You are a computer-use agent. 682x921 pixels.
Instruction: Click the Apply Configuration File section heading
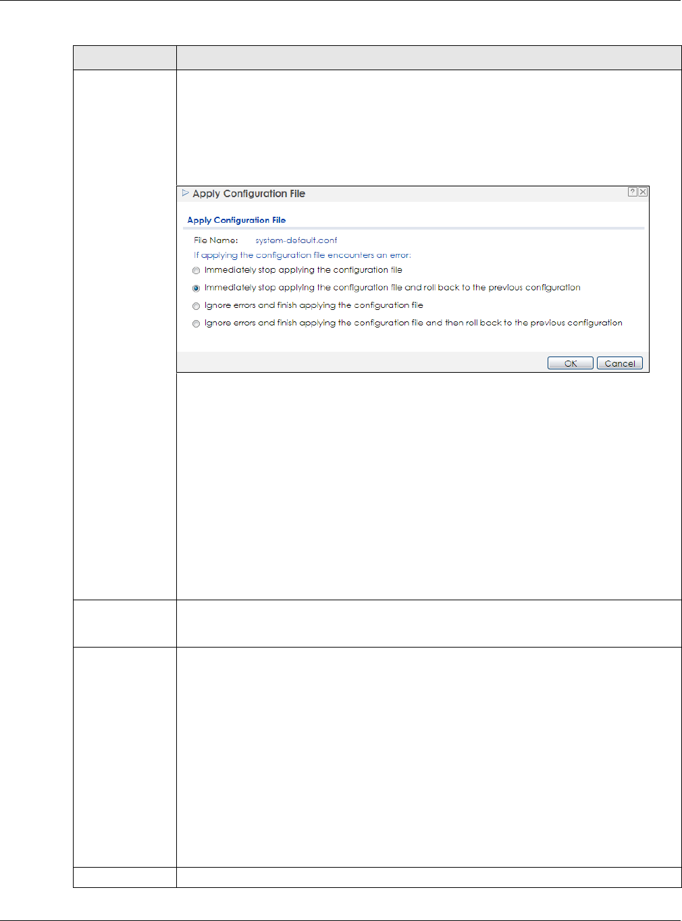point(236,220)
